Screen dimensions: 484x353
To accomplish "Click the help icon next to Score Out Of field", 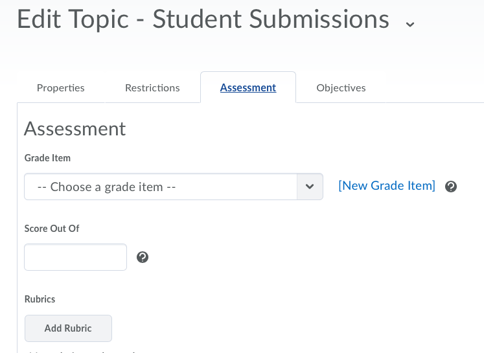I will pos(143,257).
